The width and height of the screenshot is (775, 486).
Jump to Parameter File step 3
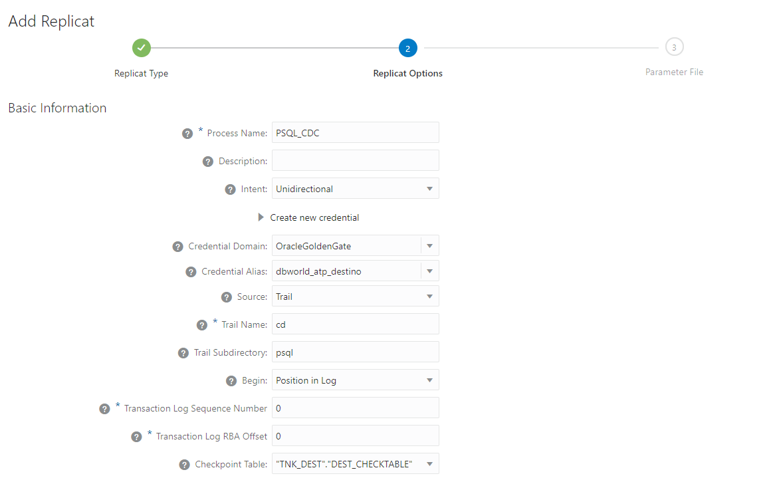click(674, 48)
